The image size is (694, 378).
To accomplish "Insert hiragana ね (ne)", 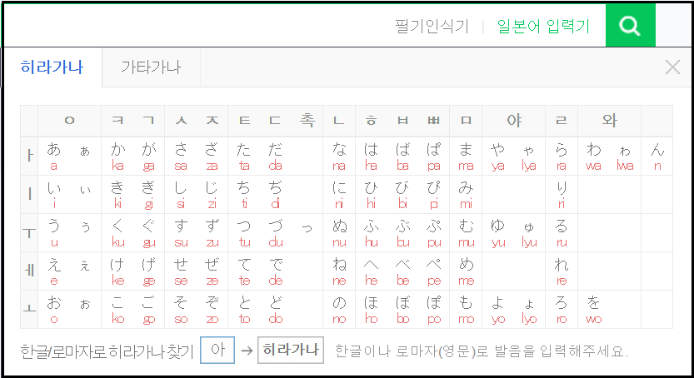I will point(339,271).
